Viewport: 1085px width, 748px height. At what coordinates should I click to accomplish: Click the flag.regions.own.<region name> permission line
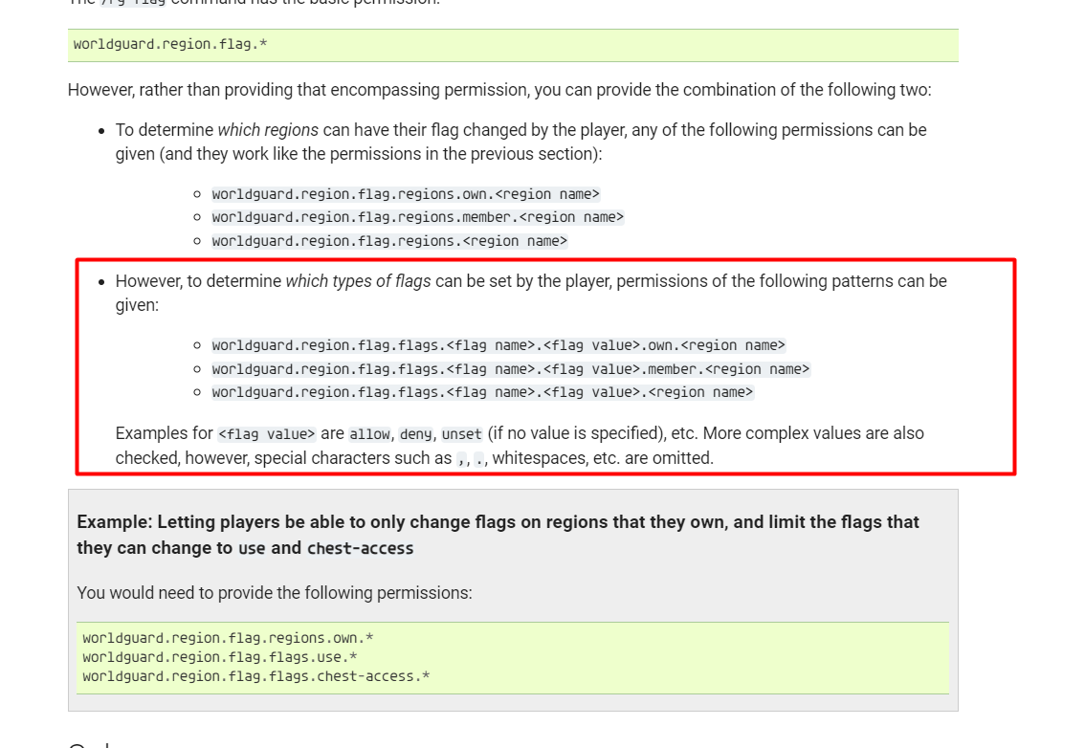coord(406,194)
